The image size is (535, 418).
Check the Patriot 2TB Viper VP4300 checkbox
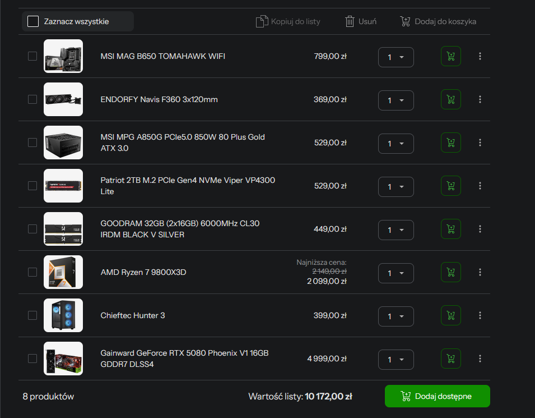tap(32, 186)
